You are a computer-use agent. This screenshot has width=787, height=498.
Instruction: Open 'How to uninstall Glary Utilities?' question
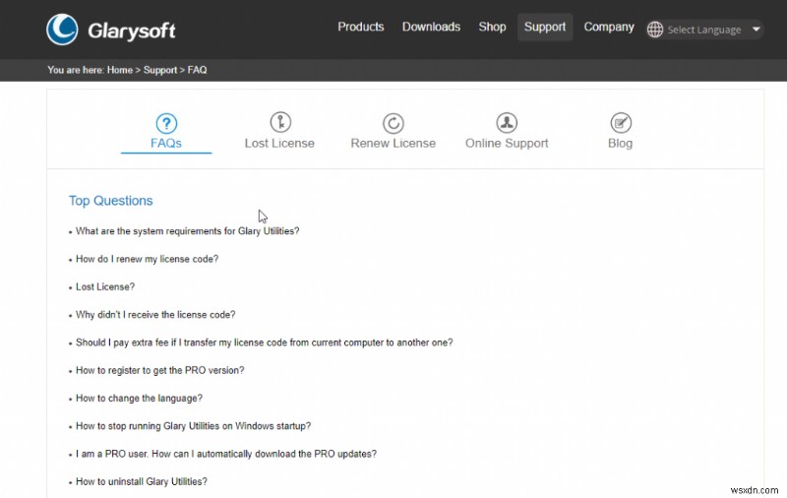click(x=142, y=482)
